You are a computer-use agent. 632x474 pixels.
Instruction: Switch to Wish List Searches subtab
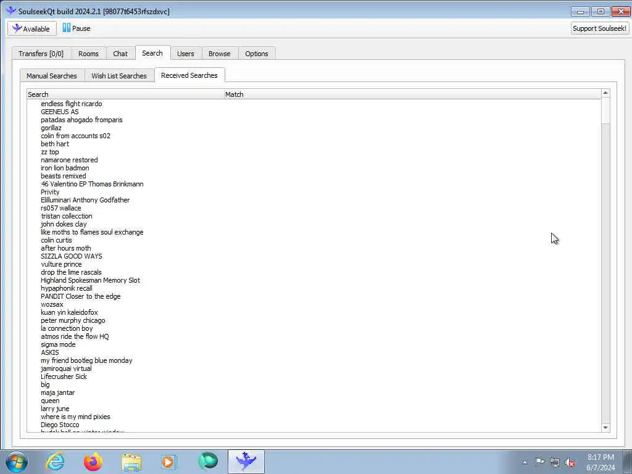pyautogui.click(x=119, y=76)
